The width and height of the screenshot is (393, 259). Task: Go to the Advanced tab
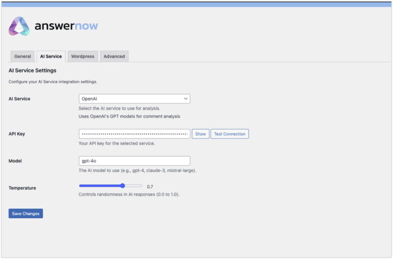(114, 56)
